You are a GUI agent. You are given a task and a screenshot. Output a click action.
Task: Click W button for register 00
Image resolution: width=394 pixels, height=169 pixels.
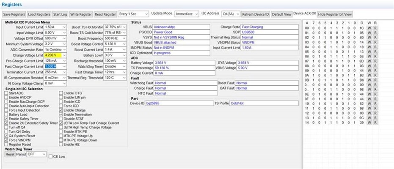pos(369,28)
